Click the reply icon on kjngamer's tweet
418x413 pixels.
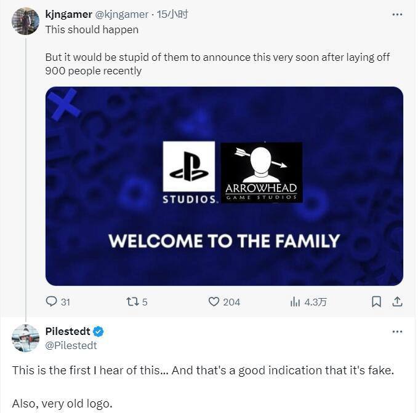[x=52, y=302]
